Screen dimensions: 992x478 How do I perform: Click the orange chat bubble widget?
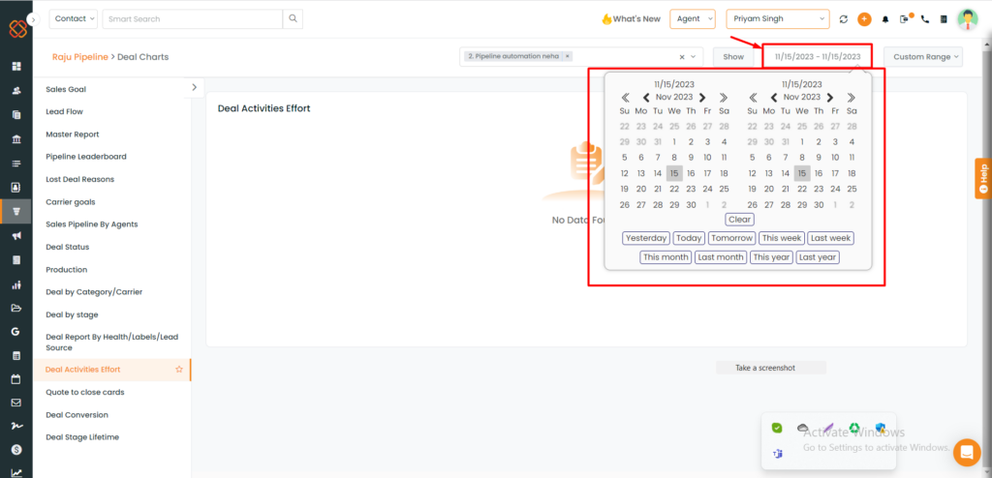966,452
